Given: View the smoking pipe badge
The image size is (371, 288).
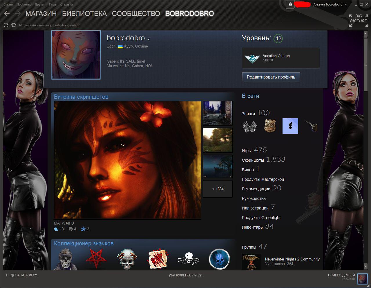Looking at the screenshot, I should (311, 126).
